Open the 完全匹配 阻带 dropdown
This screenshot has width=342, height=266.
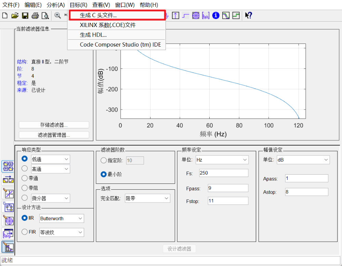[x=148, y=198]
